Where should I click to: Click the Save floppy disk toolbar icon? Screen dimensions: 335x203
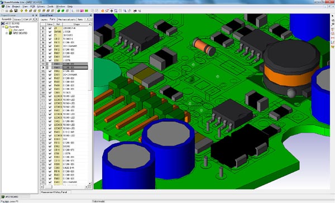pyautogui.click(x=16, y=11)
